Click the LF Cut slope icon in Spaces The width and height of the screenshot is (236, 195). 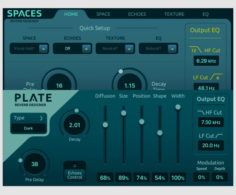(x=216, y=77)
